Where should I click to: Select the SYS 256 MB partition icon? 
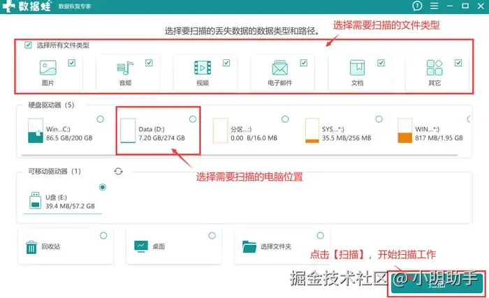pos(312,131)
